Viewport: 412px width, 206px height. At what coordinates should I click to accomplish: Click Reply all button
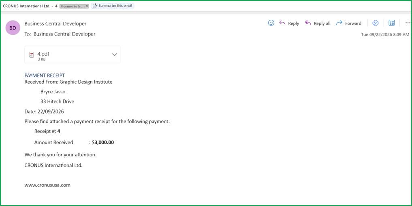coord(318,23)
